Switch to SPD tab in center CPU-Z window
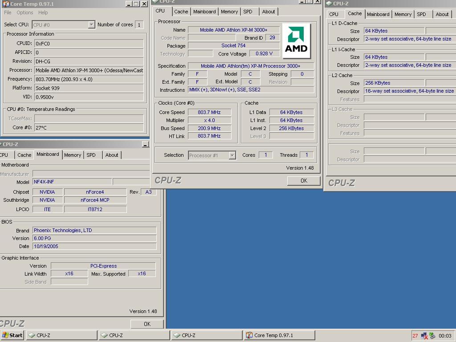456x342 pixels. [x=248, y=12]
